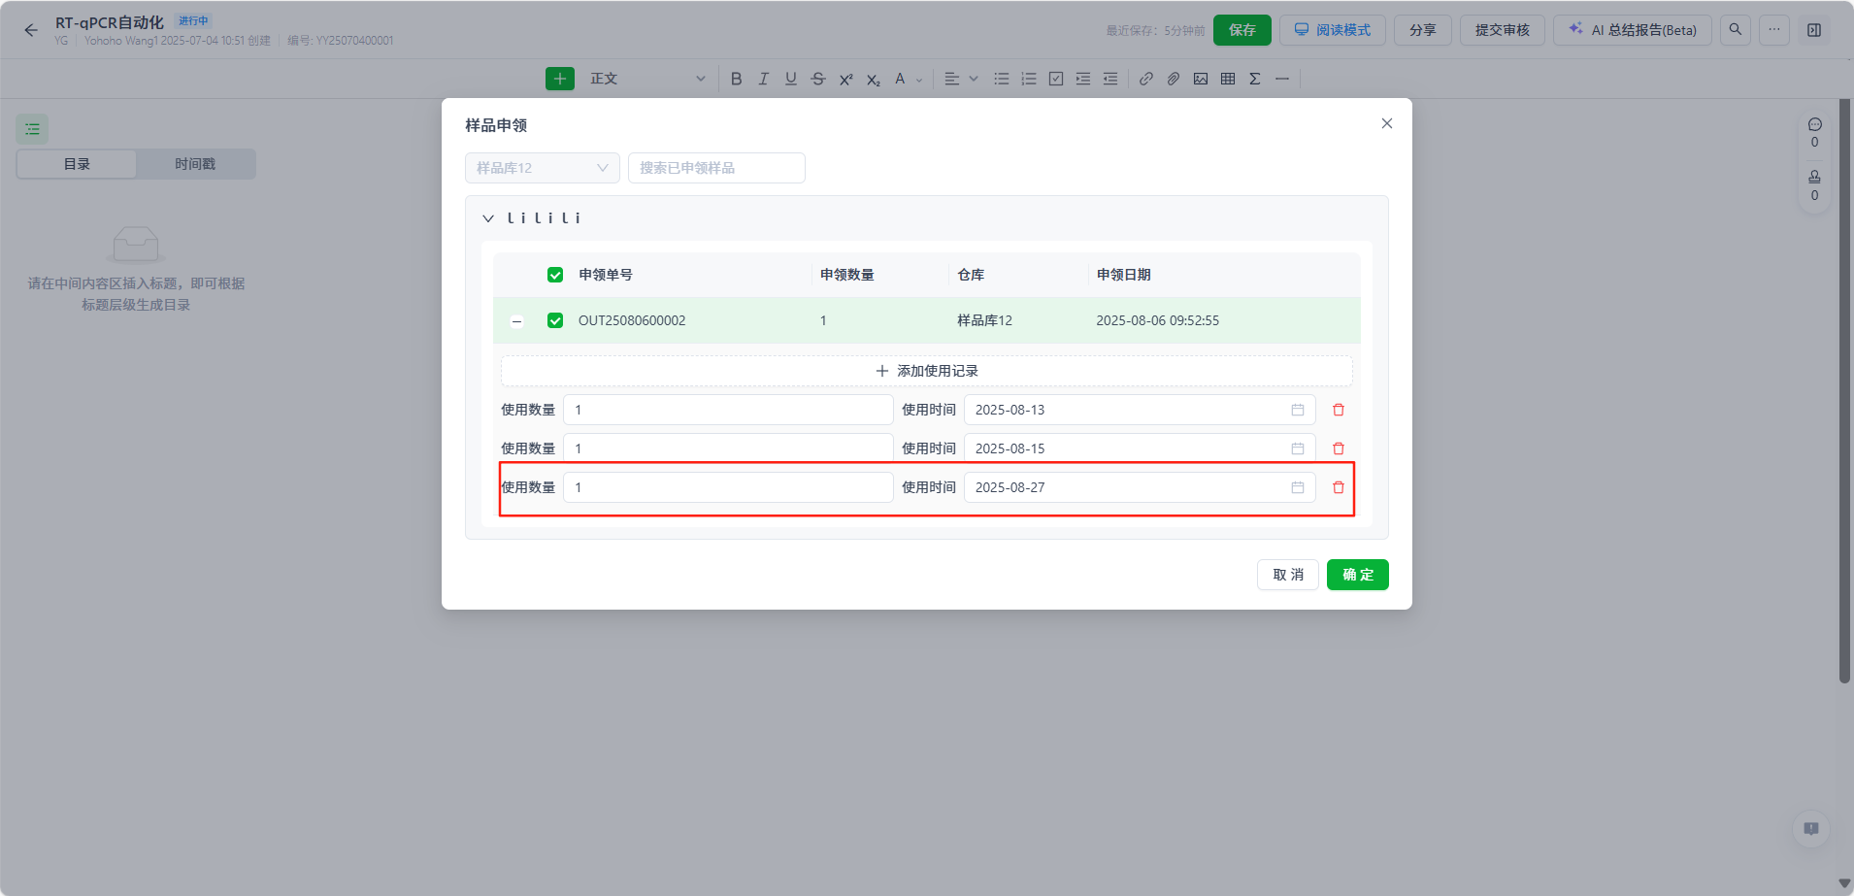Uncheck the header select-all checkbox
Image resolution: width=1854 pixels, height=896 pixels.
pyautogui.click(x=555, y=275)
